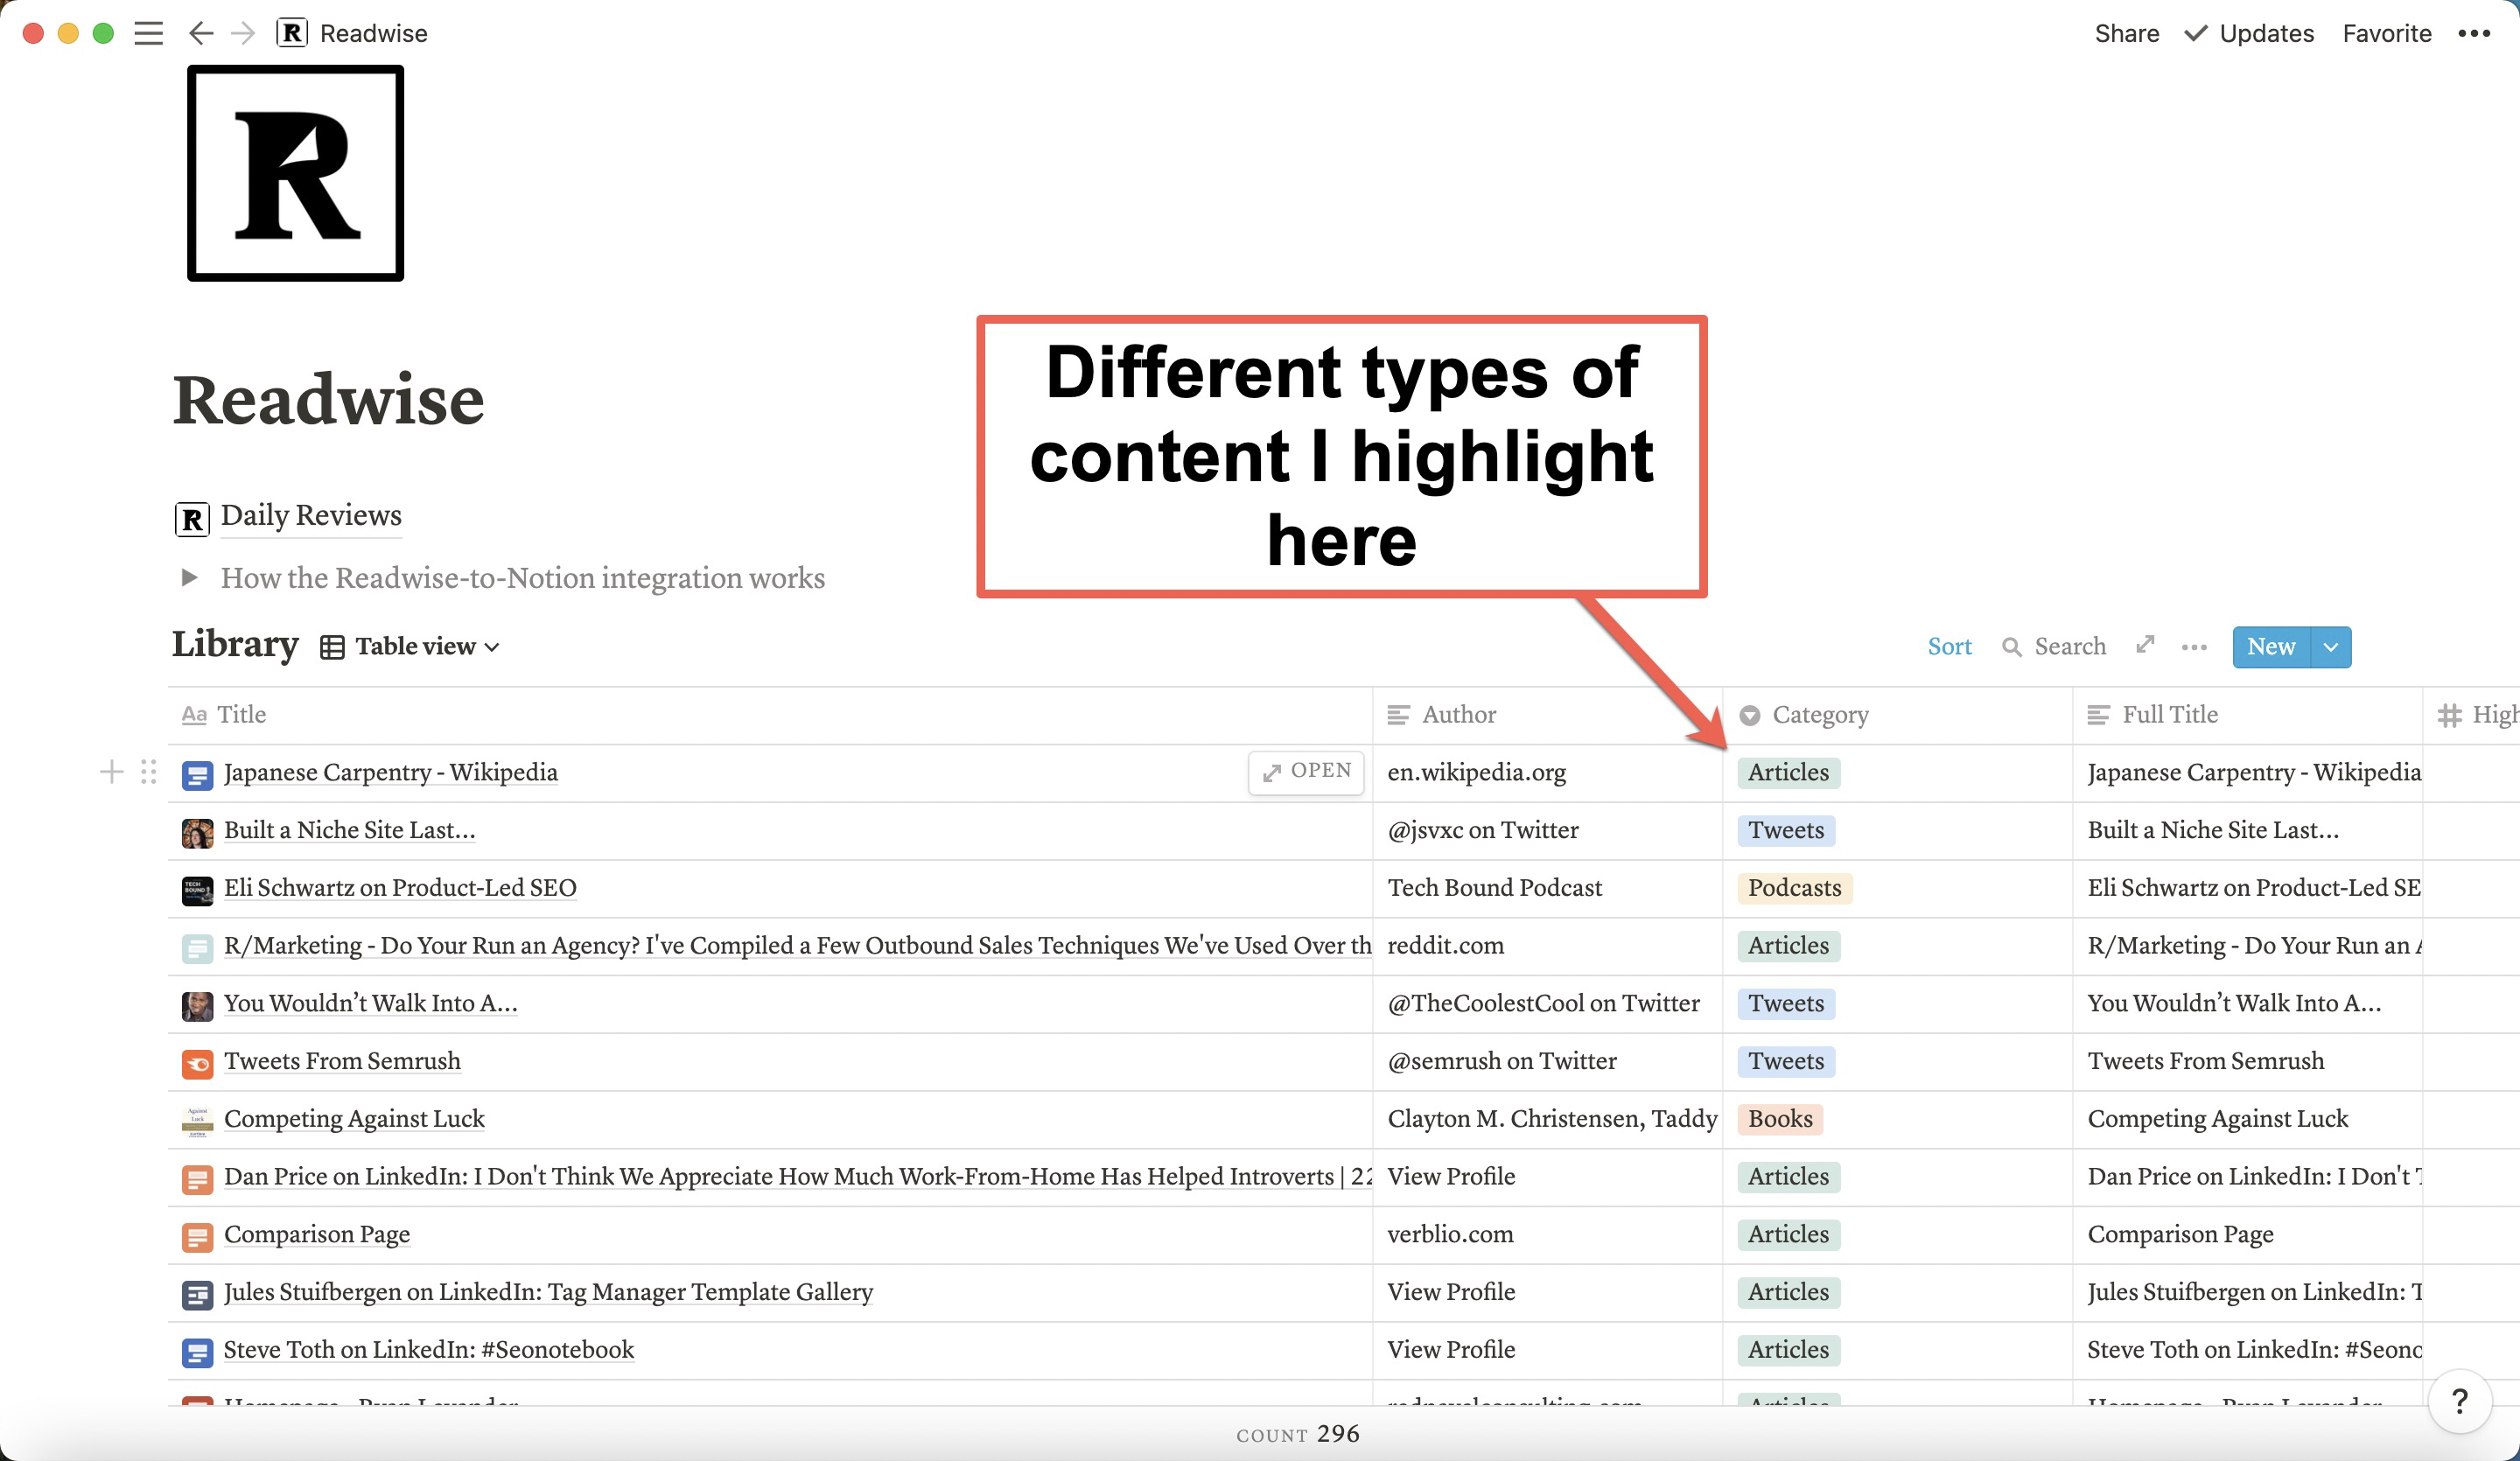Click the Semrush orange logo icon
Viewport: 2520px width, 1461px height.
[197, 1063]
